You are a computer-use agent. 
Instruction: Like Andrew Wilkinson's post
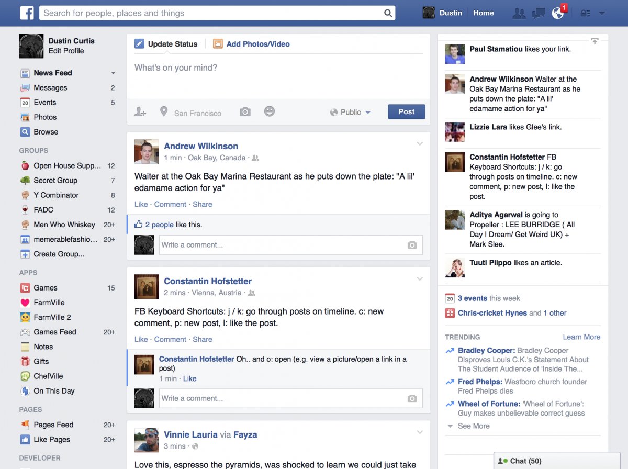141,204
